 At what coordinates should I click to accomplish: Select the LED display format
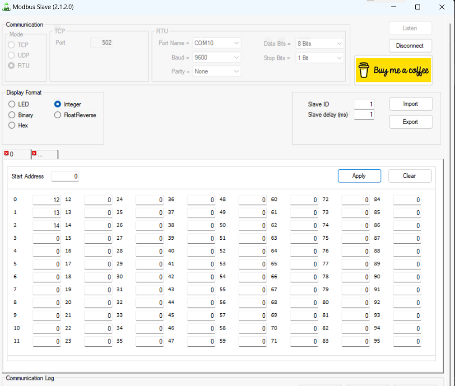[12, 104]
